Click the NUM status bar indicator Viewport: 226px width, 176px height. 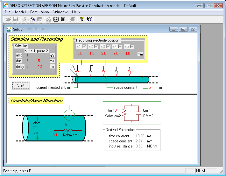(201, 171)
